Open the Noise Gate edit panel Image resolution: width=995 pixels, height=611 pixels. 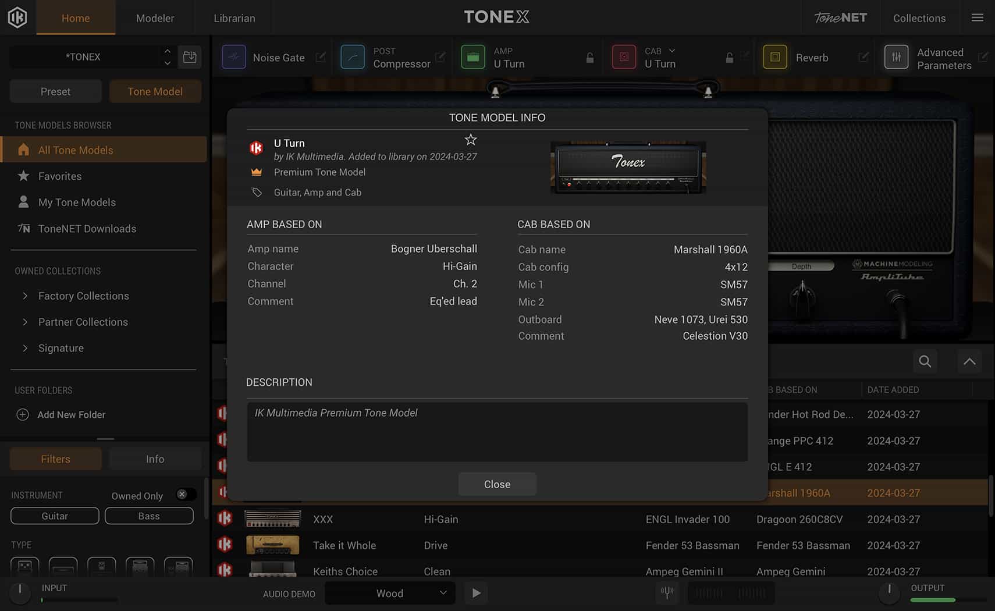pyautogui.click(x=321, y=57)
